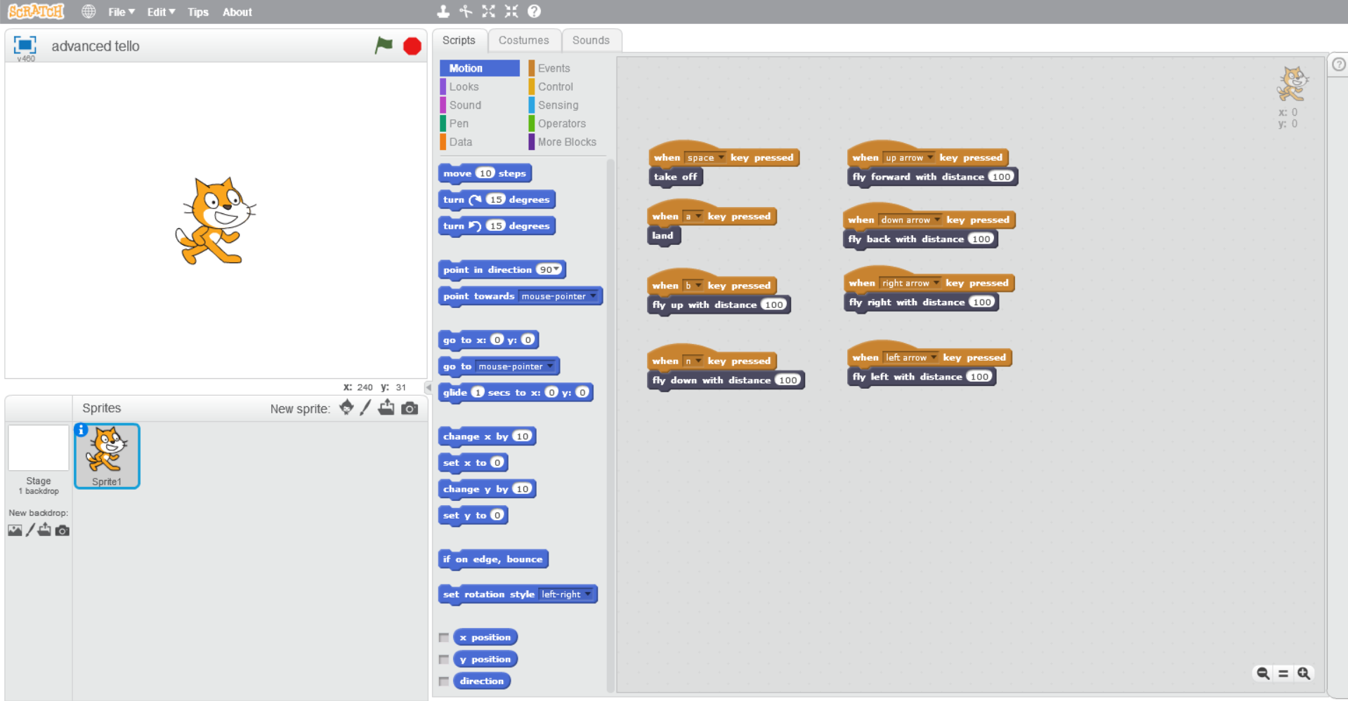This screenshot has width=1348, height=701.
Task: Click the move steps value 10
Action: [x=485, y=173]
